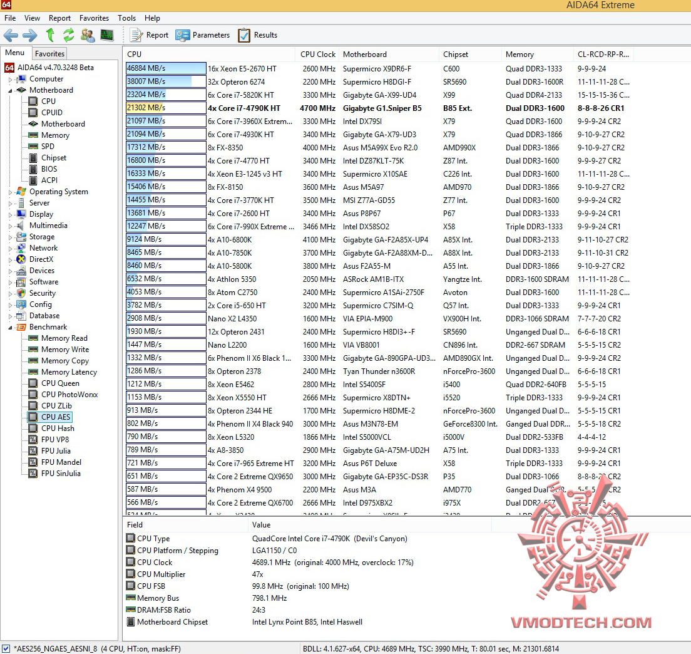
Task: Click the Forward navigation arrow
Action: tap(30, 35)
